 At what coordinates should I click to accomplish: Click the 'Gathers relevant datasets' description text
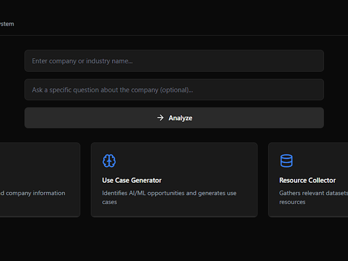pos(313,197)
